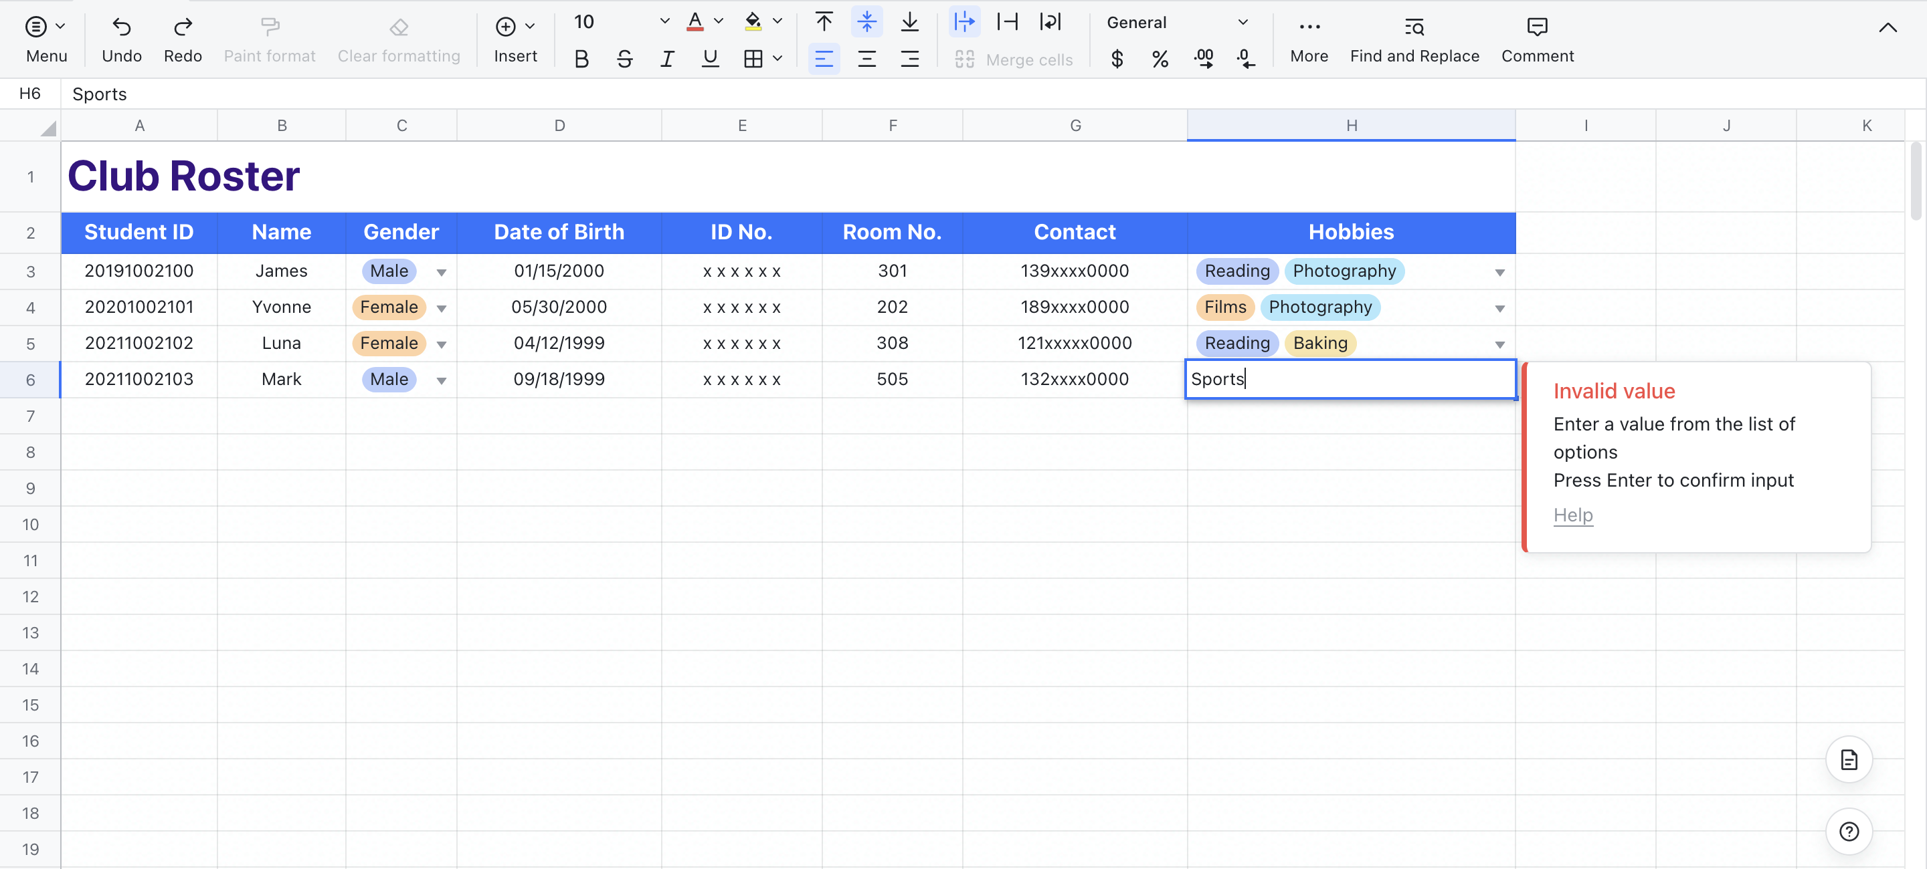This screenshot has height=869, width=1927.
Task: Click Undo
Action: click(x=122, y=37)
